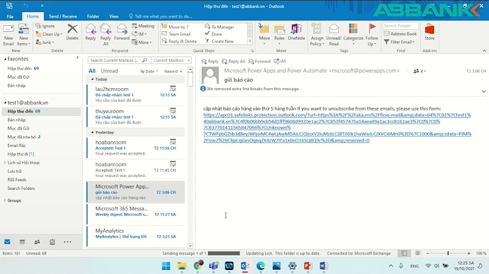Open the Microsoft 365 Message weekly digest email

(136, 214)
